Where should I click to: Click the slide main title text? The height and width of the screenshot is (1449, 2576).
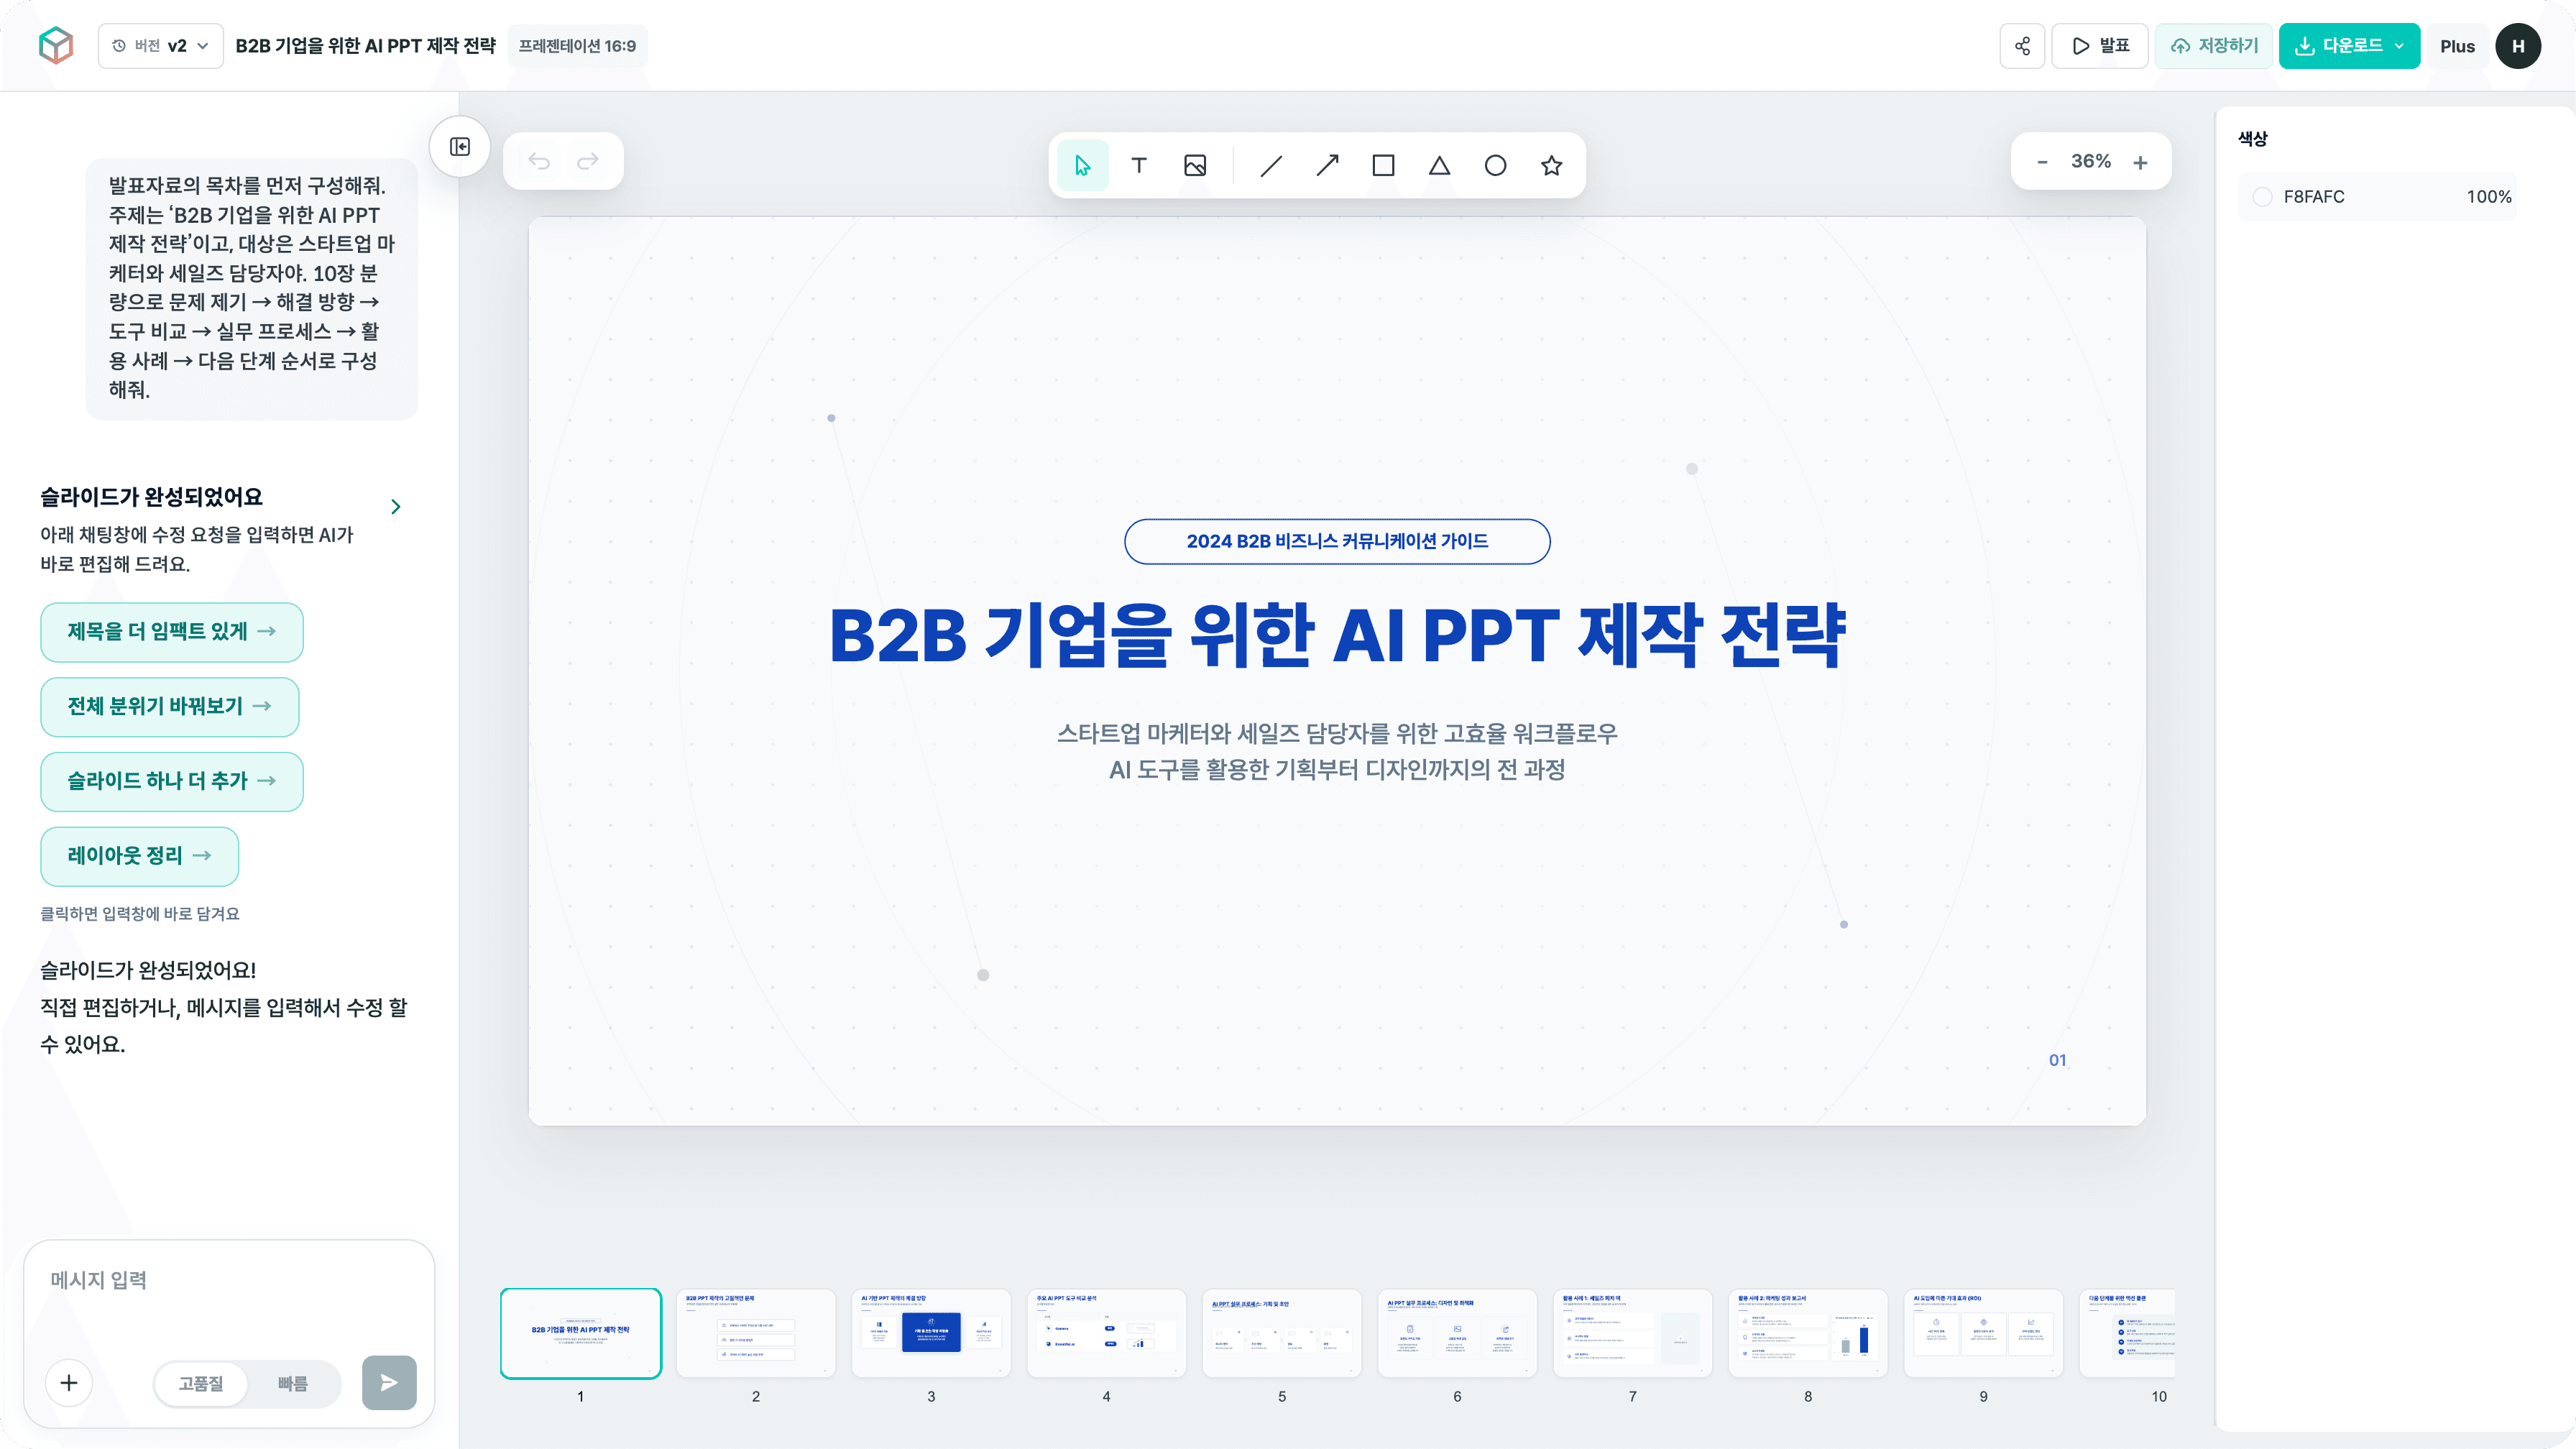[x=1337, y=636]
